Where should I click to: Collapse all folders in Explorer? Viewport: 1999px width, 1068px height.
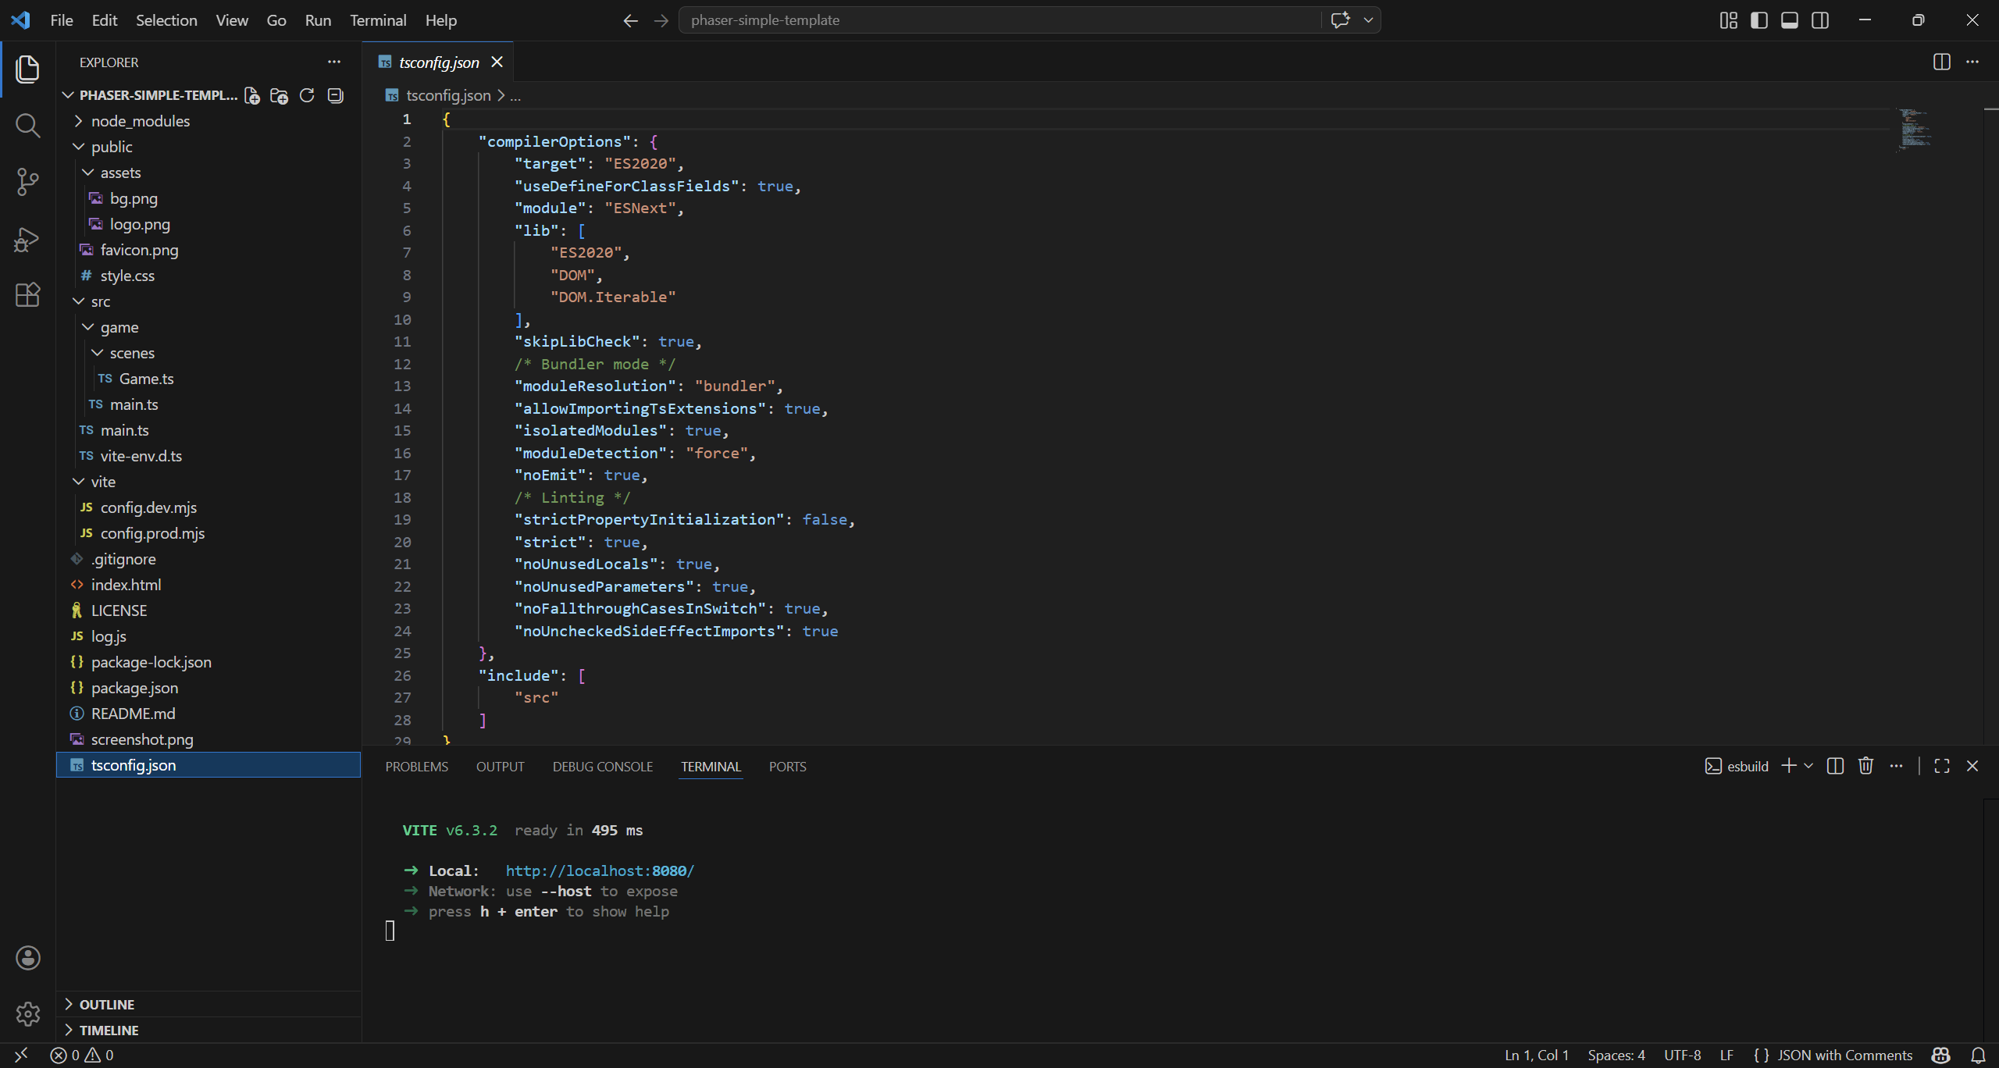(335, 95)
